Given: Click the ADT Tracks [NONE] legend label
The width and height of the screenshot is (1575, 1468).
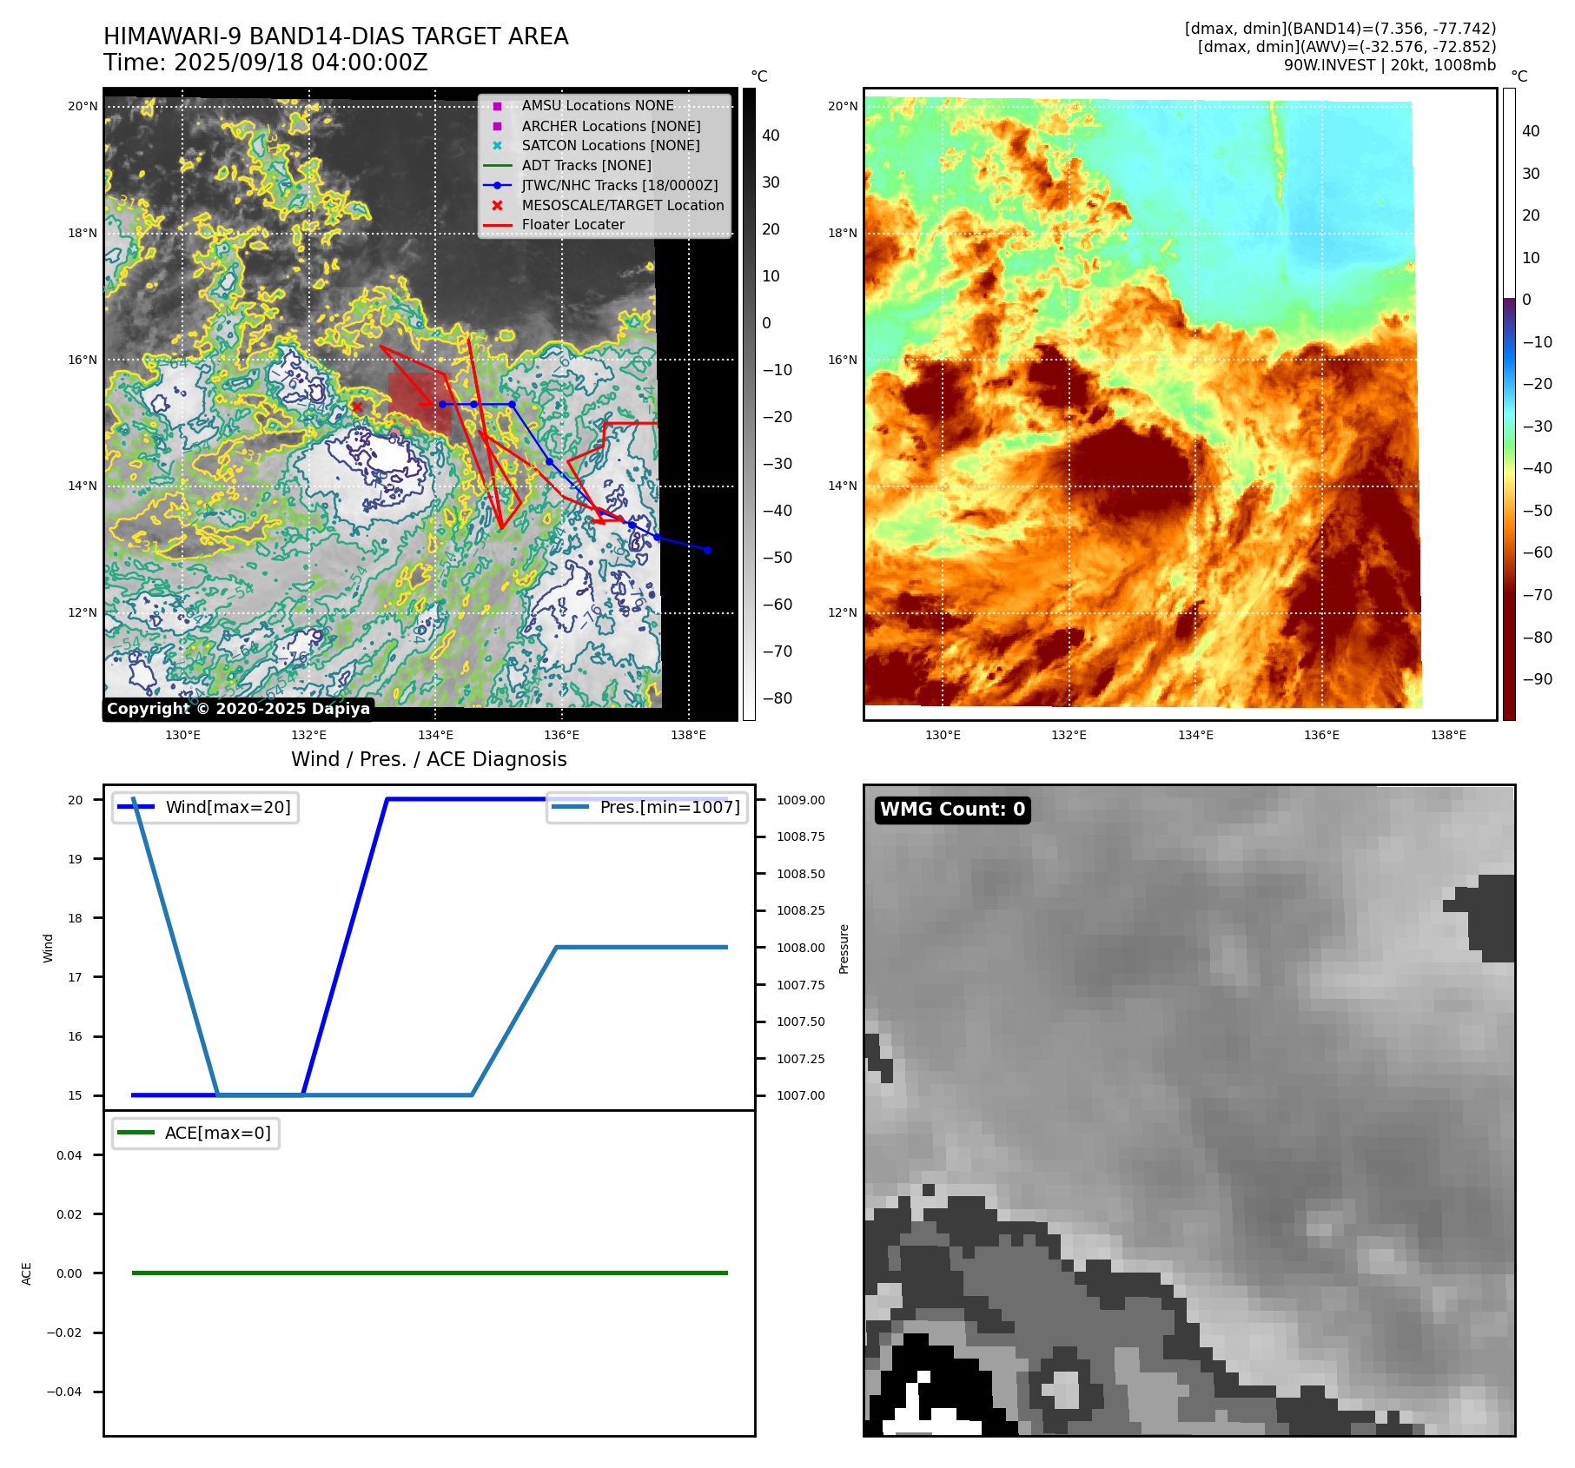Looking at the screenshot, I should click(x=586, y=166).
